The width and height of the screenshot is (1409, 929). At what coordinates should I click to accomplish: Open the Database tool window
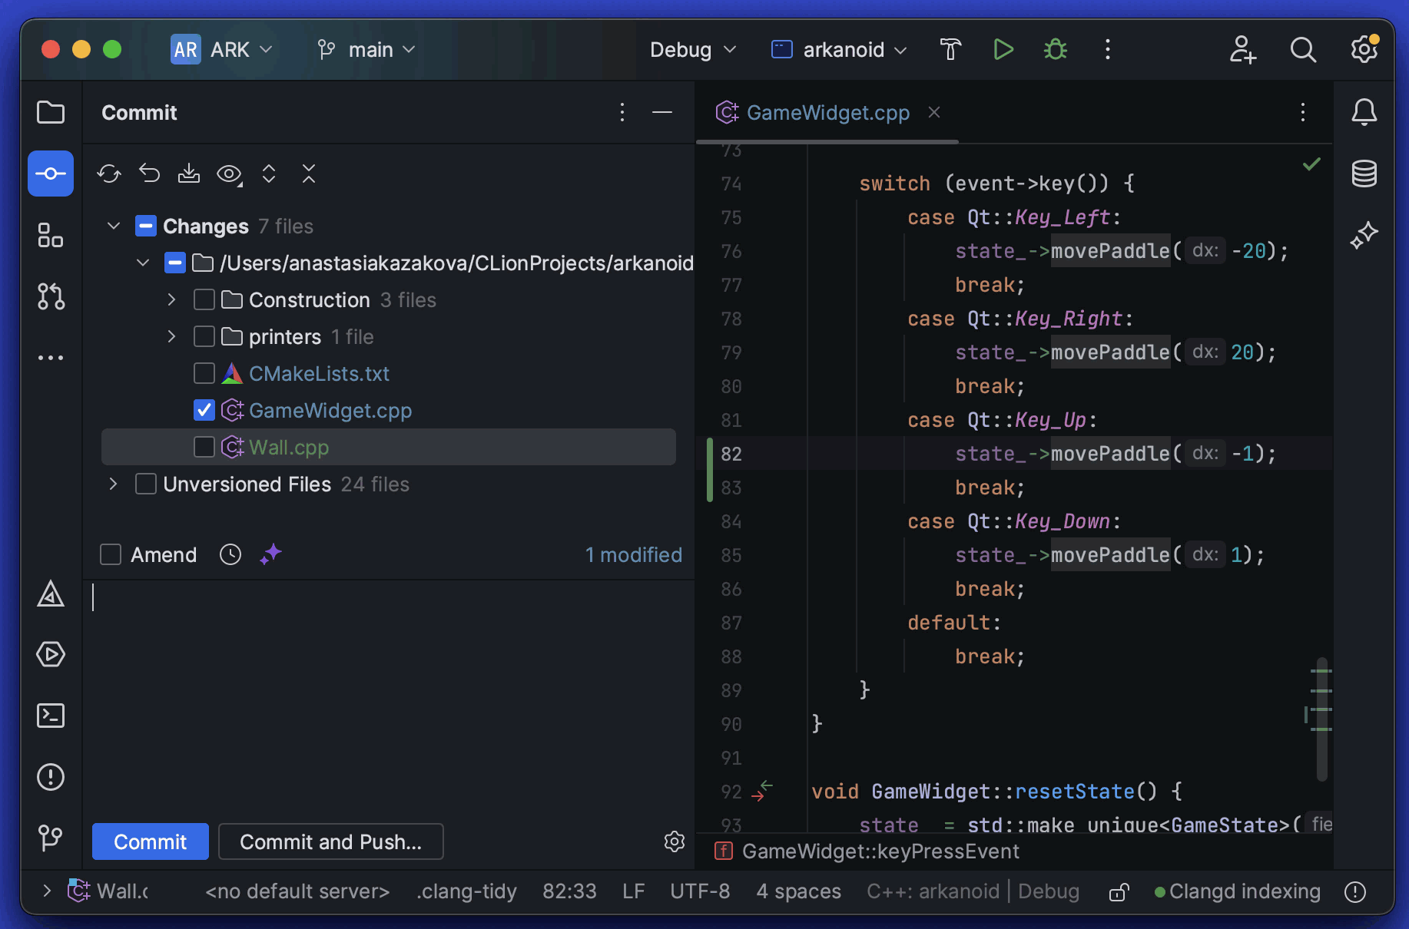[x=1364, y=174]
